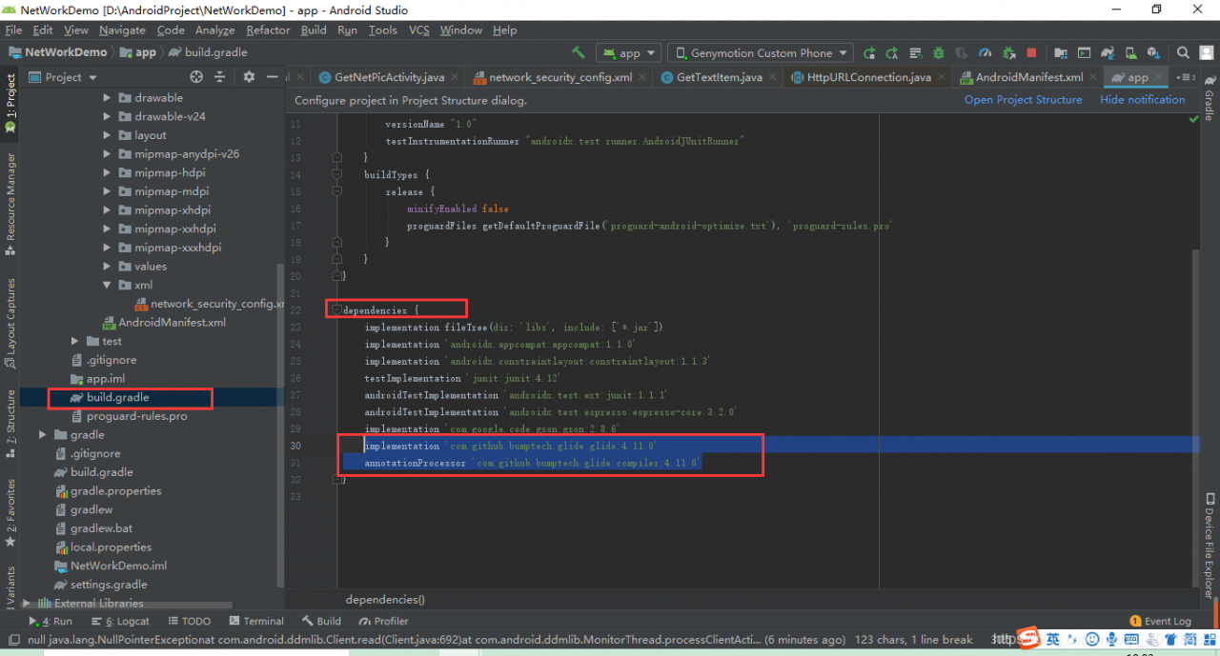Open the Favorites side panel
Viewport: 1220px width, 656px height.
(10, 512)
